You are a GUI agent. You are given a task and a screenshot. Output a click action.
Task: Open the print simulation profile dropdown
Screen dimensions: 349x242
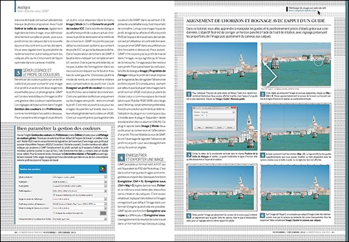pos(79,204)
